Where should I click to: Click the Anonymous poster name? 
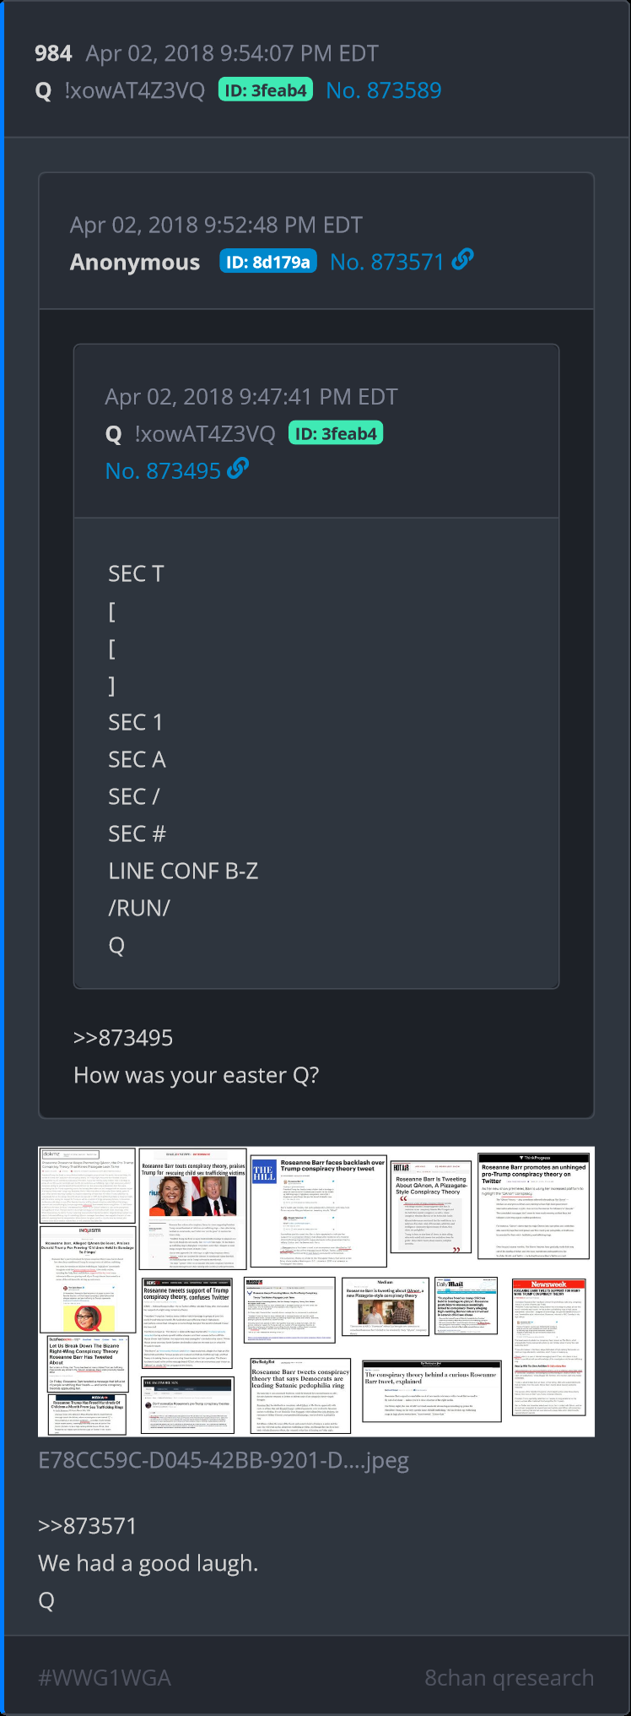click(135, 263)
